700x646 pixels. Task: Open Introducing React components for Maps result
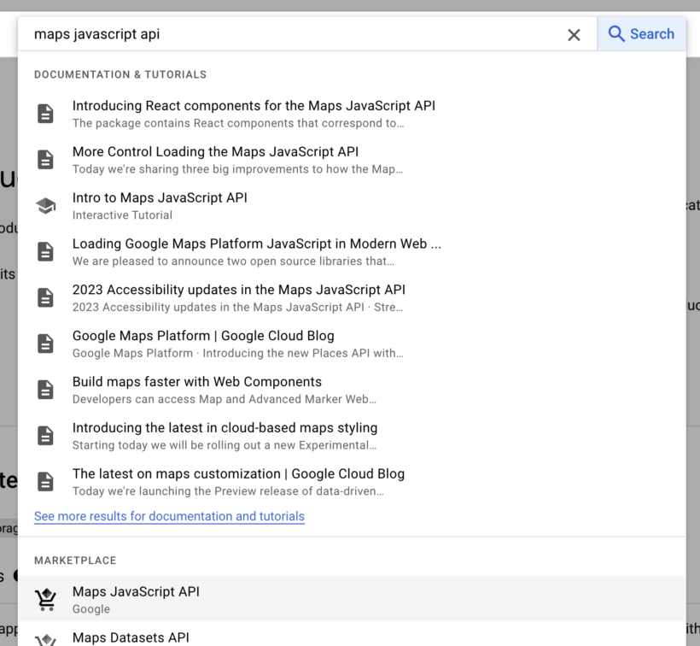pos(254,106)
